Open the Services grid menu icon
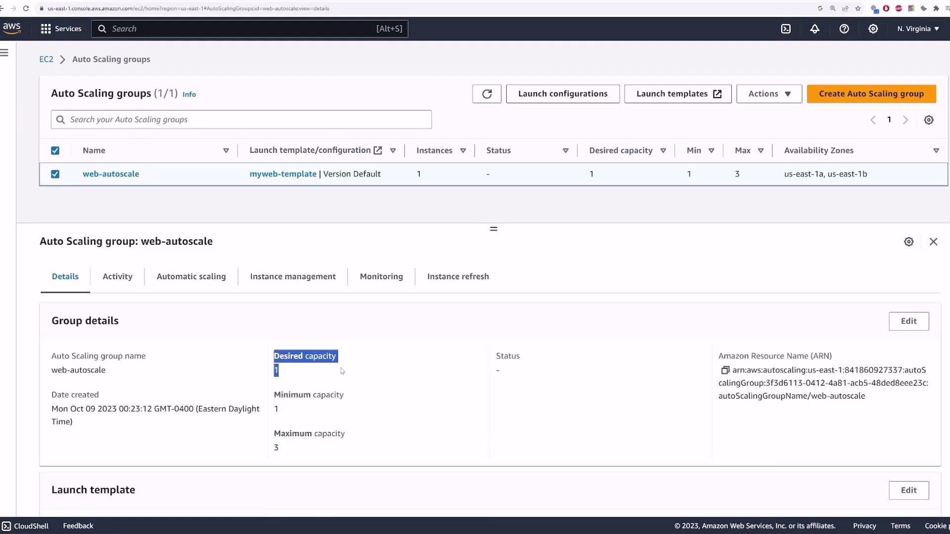This screenshot has height=534, width=950. coord(46,29)
